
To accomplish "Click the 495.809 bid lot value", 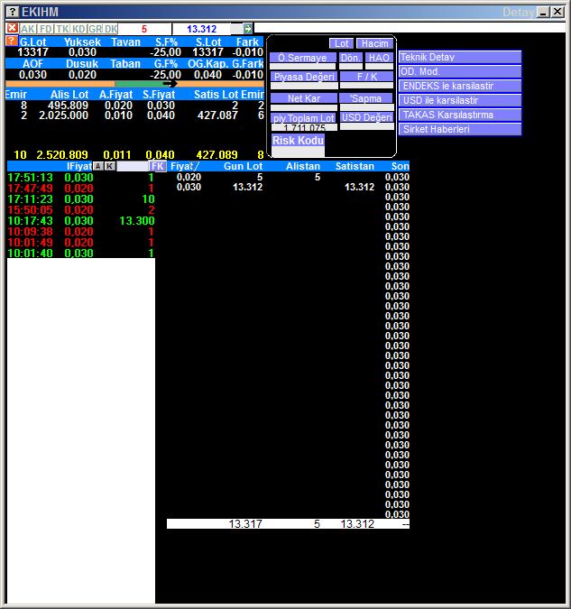I will click(68, 106).
